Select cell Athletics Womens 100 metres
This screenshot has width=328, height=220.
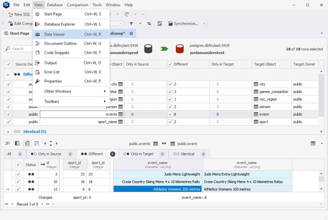coord(247,189)
